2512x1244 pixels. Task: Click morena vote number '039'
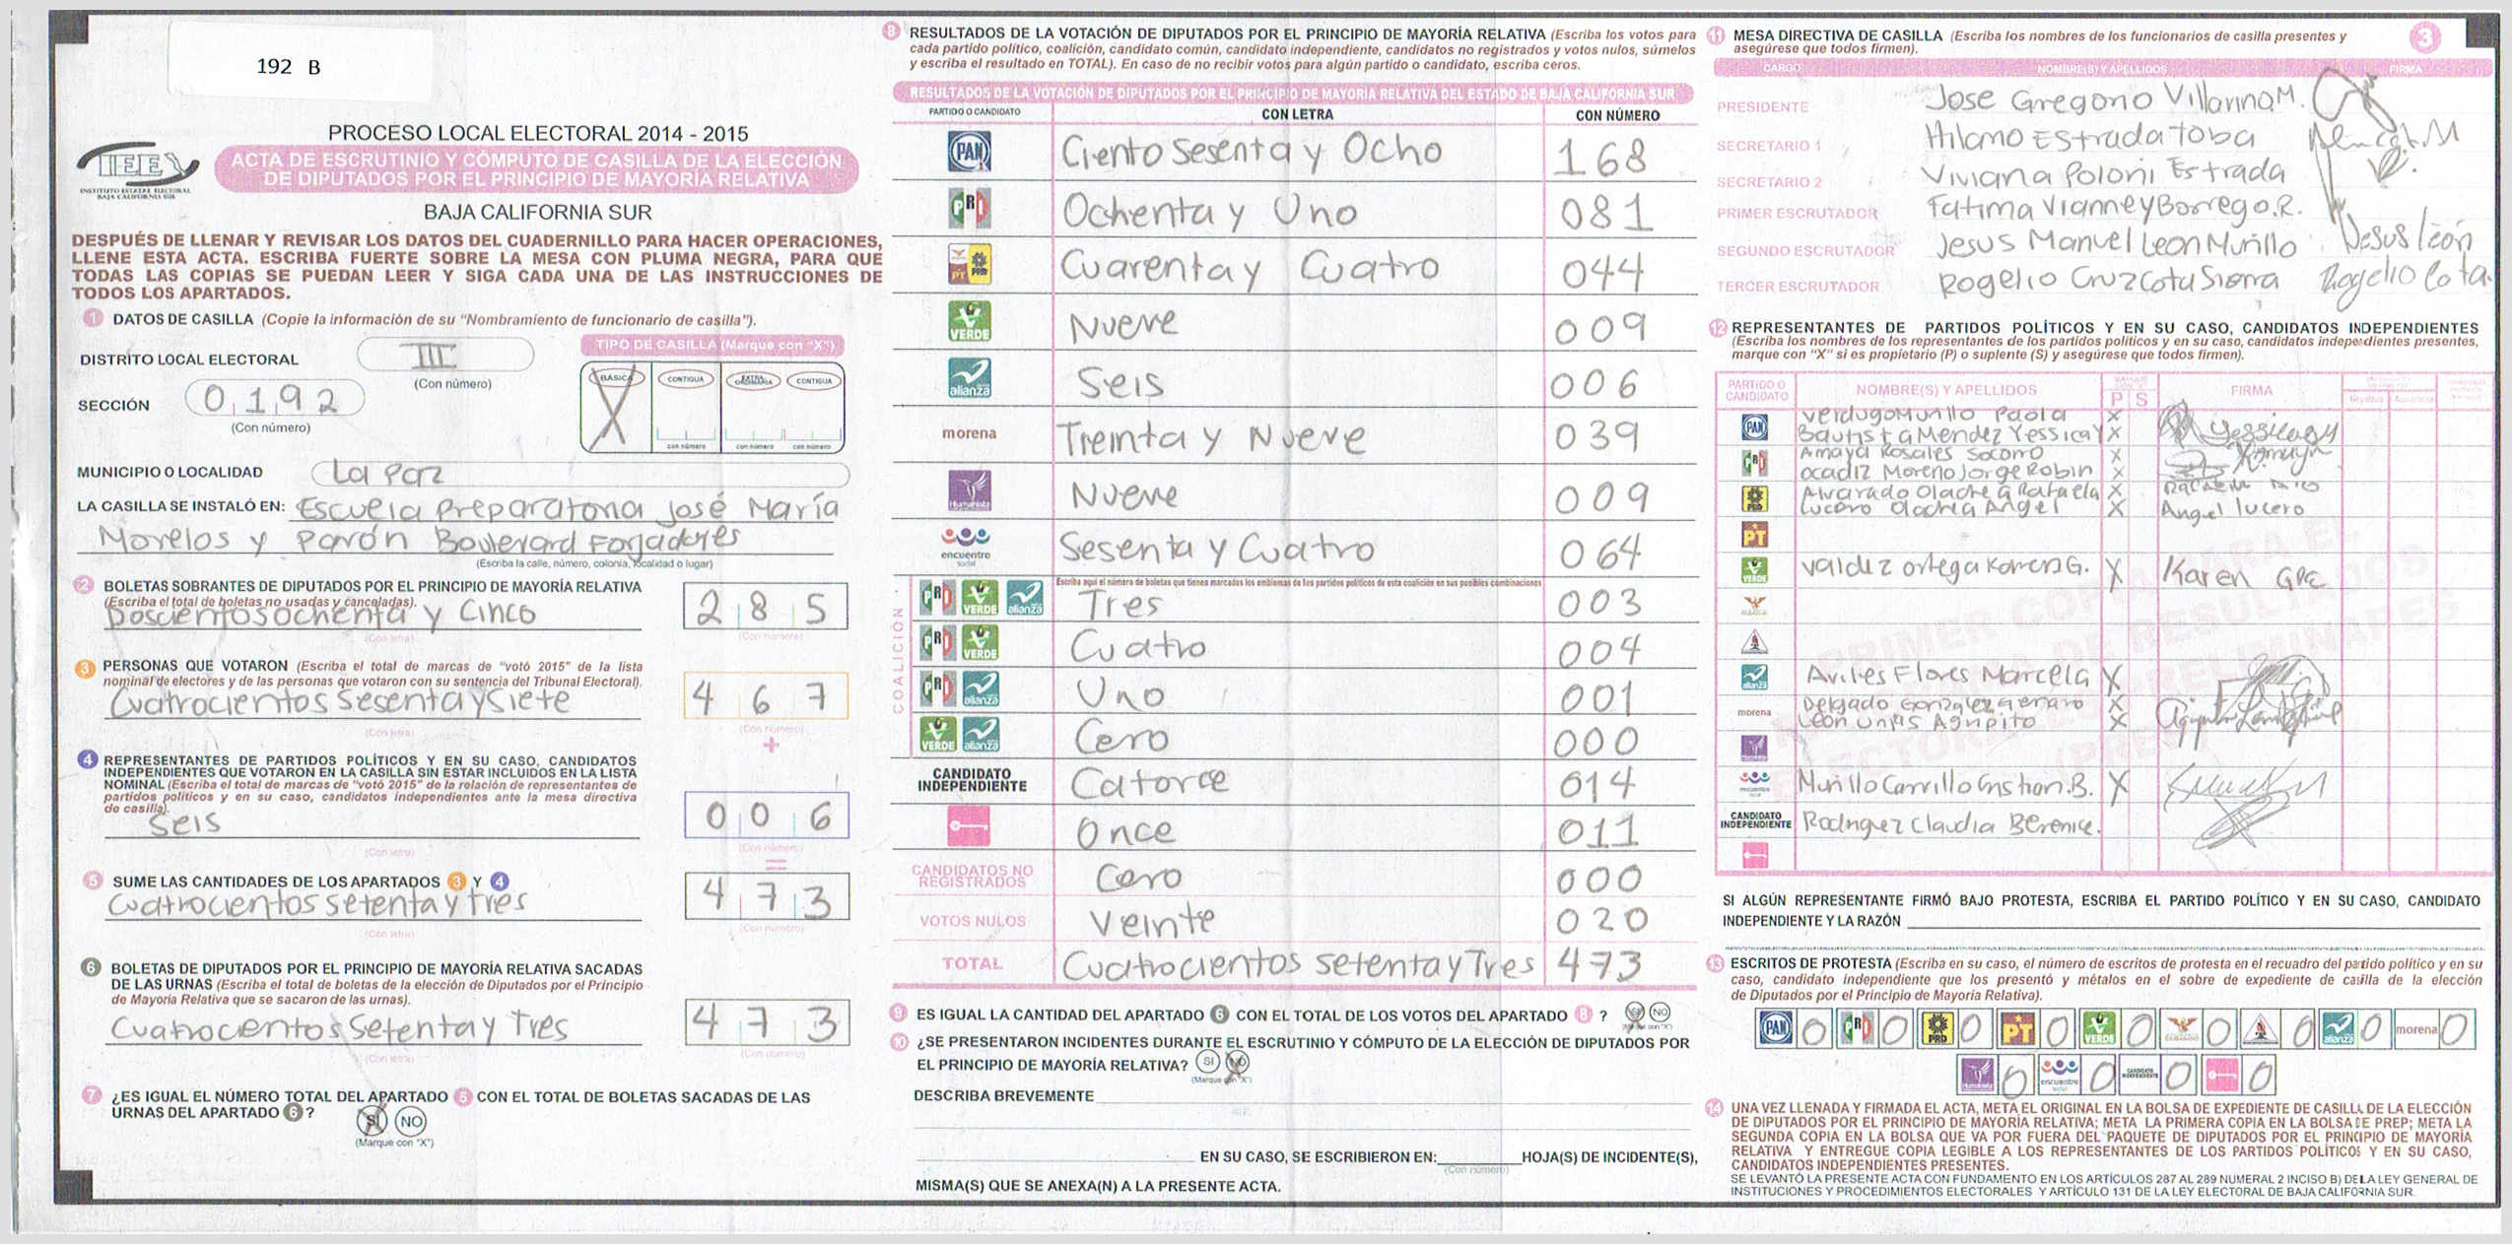1596,435
